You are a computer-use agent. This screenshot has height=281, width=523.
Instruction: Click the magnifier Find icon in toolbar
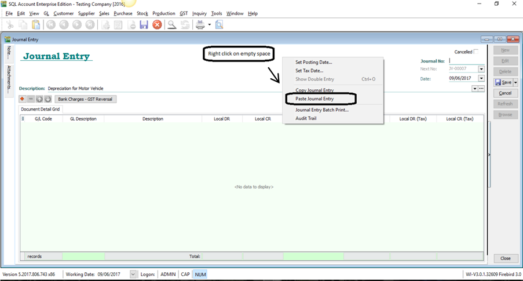(x=171, y=24)
